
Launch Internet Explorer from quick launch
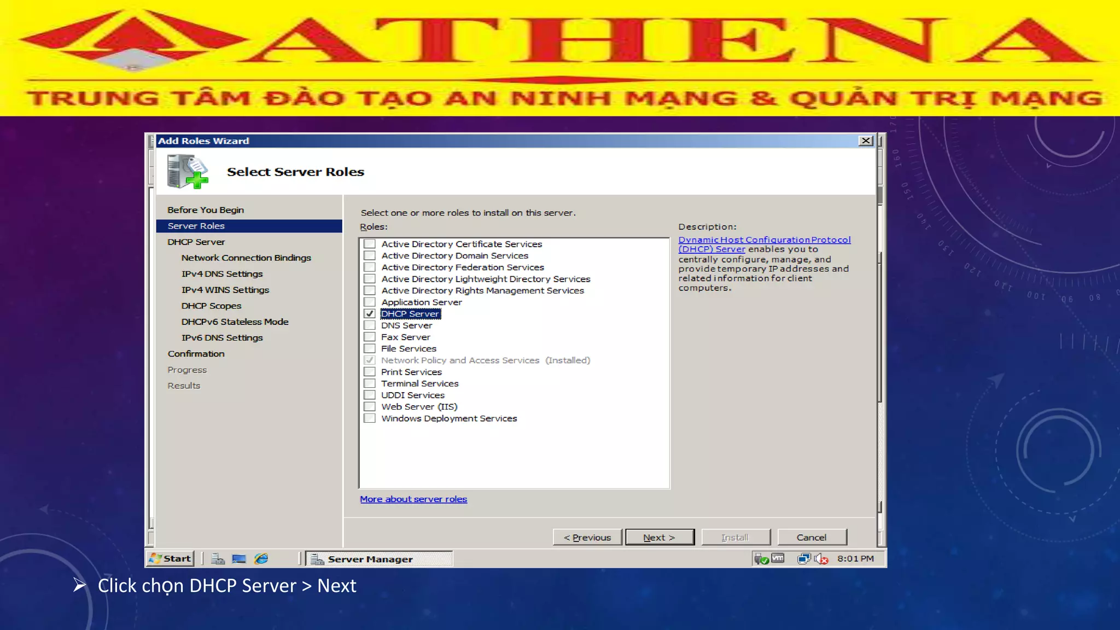click(261, 558)
